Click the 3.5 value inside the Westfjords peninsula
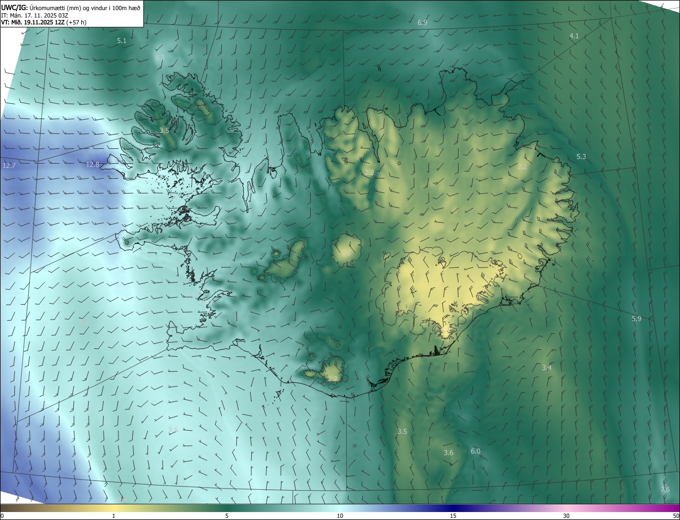 [164, 130]
